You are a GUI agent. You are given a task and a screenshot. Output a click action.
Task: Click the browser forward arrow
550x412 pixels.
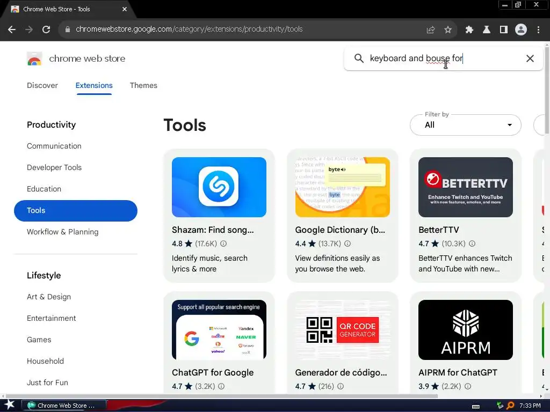pos(29,30)
